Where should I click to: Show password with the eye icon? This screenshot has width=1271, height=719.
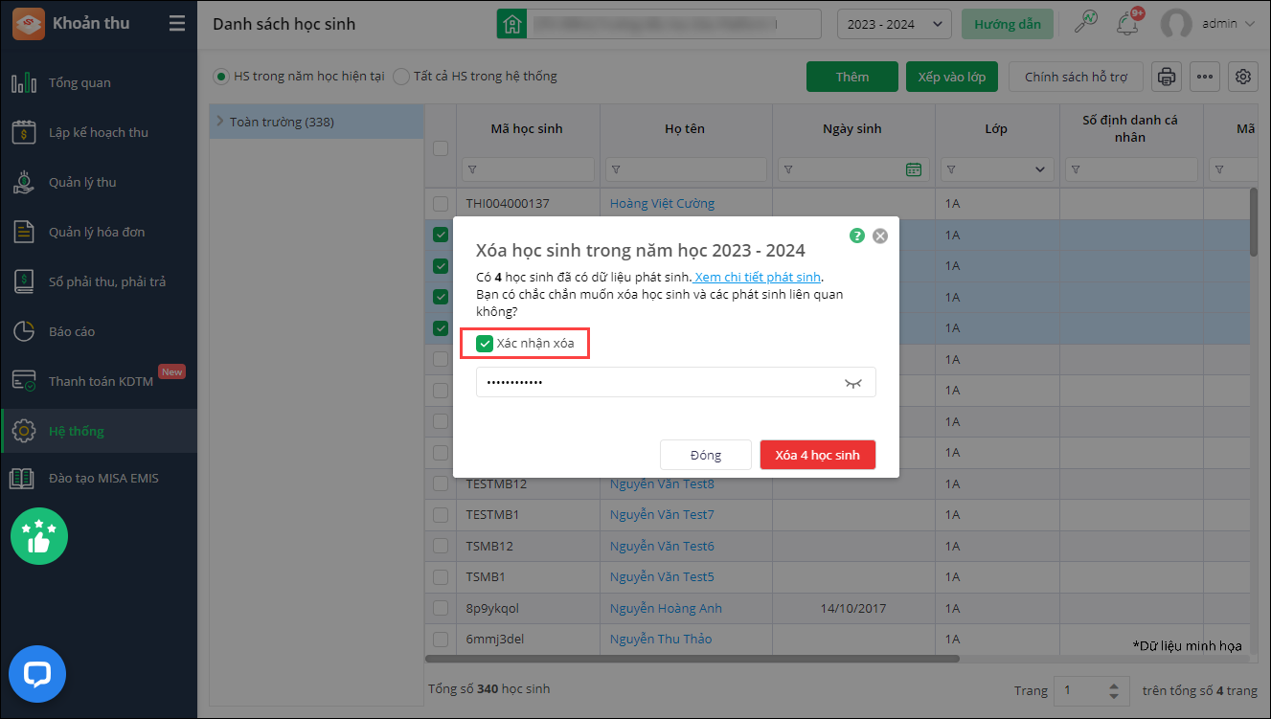pos(853,383)
